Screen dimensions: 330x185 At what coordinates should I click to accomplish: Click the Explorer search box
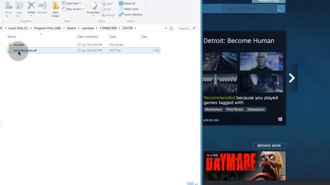(x=187, y=28)
